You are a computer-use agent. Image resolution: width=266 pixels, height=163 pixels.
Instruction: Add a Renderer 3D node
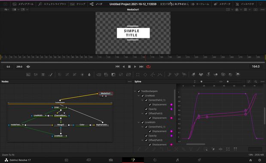click(x=238, y=74)
